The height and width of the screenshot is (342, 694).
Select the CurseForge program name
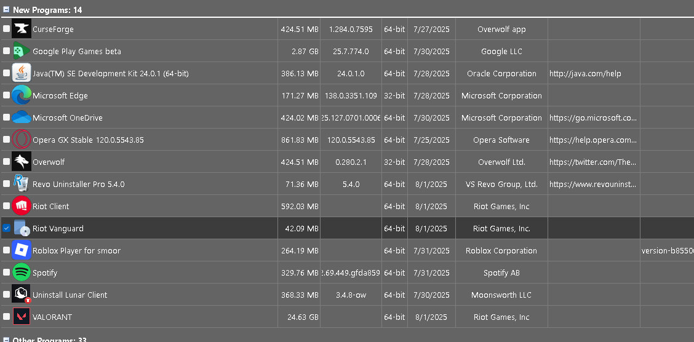(53, 29)
